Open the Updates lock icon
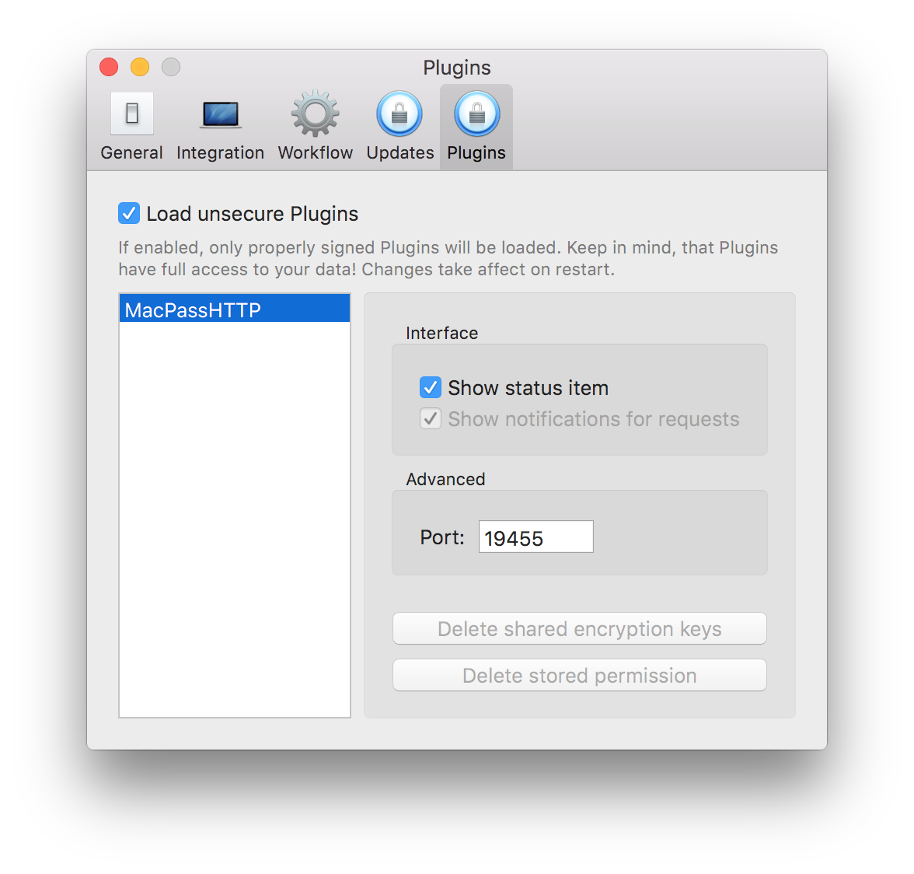 (399, 114)
